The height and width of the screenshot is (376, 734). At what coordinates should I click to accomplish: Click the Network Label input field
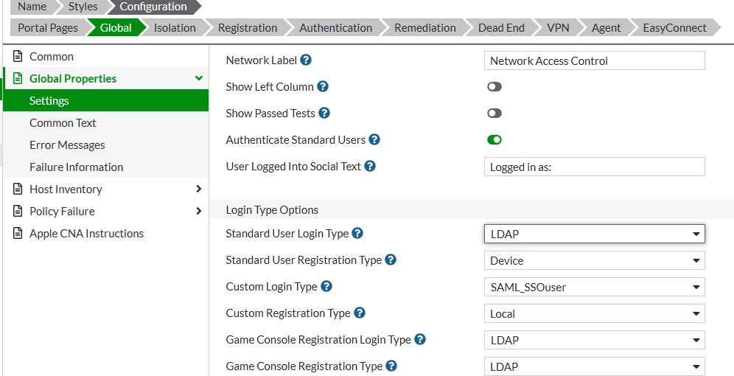tap(595, 61)
